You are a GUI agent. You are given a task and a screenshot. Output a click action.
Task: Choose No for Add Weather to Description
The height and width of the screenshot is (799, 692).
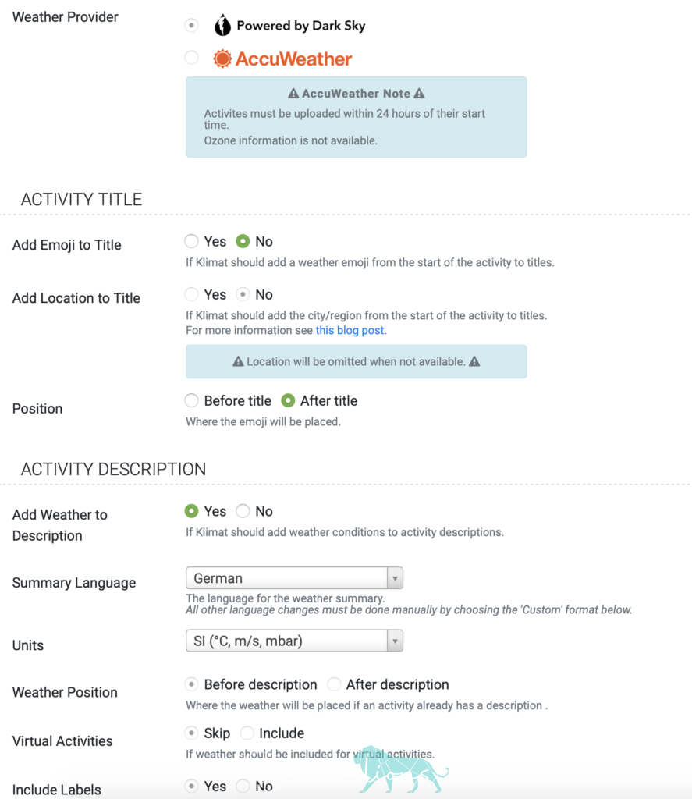click(x=243, y=512)
